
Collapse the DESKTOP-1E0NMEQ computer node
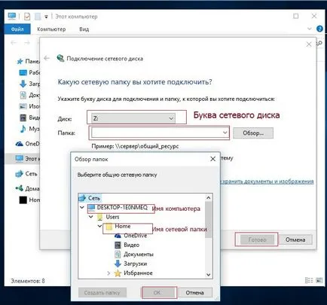(82, 207)
